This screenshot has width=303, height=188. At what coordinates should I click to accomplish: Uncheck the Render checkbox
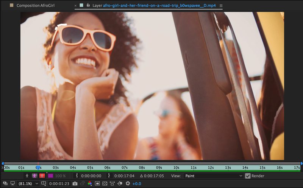[x=248, y=176]
